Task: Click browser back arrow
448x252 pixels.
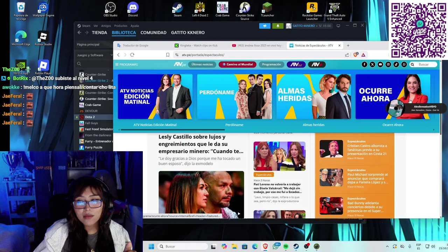Action: 118,55
